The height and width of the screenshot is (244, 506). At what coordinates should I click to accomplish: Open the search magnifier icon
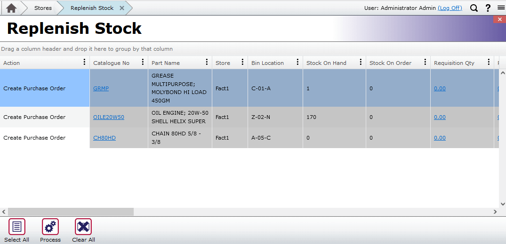pyautogui.click(x=474, y=8)
